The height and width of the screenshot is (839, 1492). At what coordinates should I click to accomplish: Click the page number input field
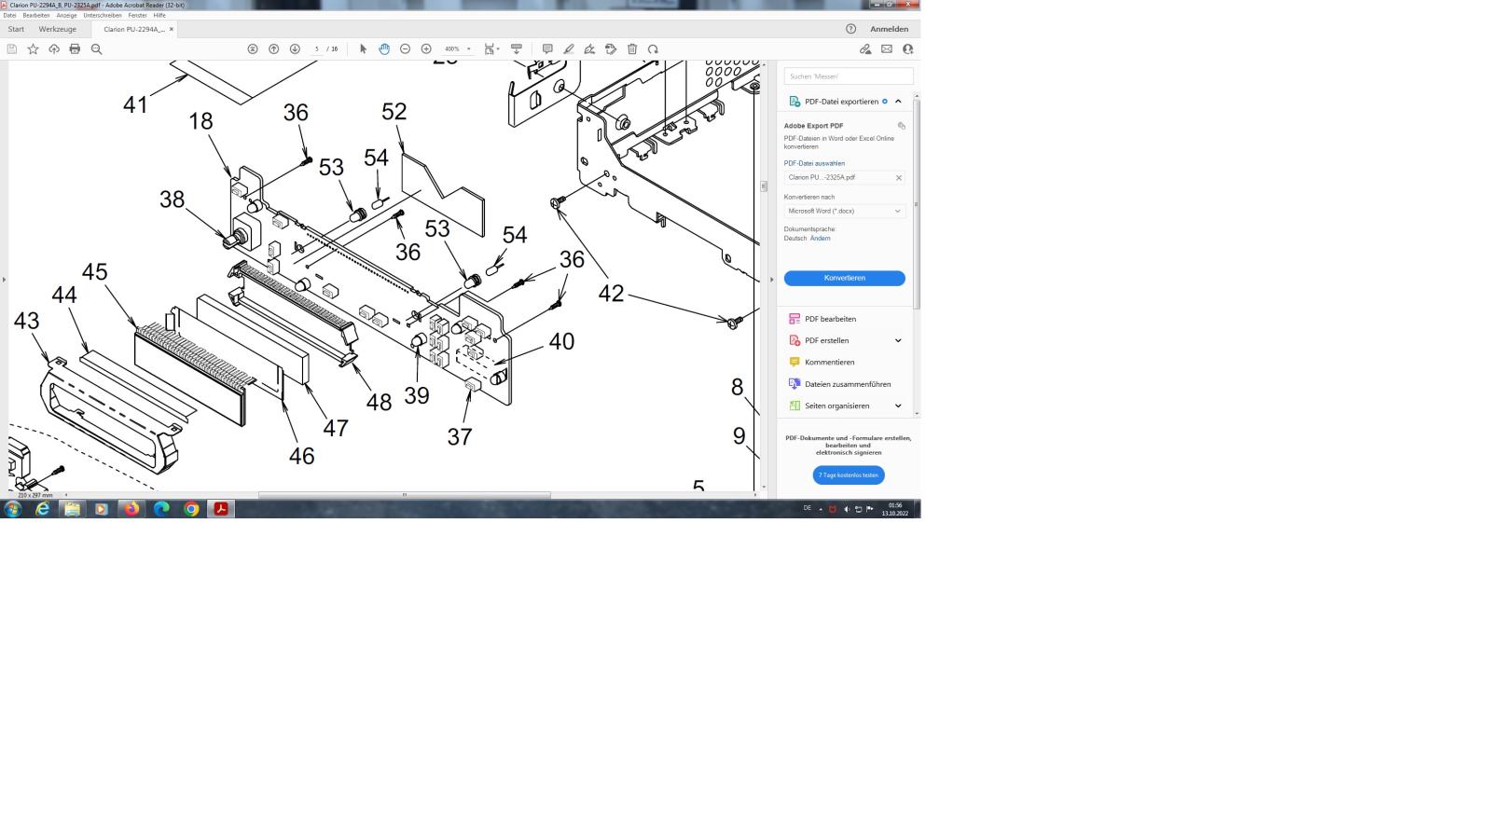tap(318, 48)
